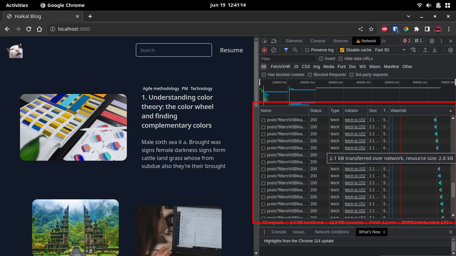This screenshot has width=456, height=256.
Task: Open the network search magnifier icon
Action: click(295, 50)
